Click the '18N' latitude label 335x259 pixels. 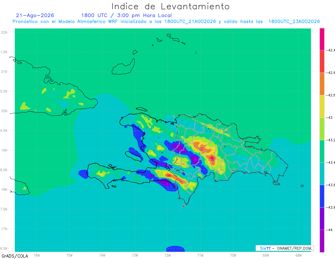pyautogui.click(x=4, y=189)
